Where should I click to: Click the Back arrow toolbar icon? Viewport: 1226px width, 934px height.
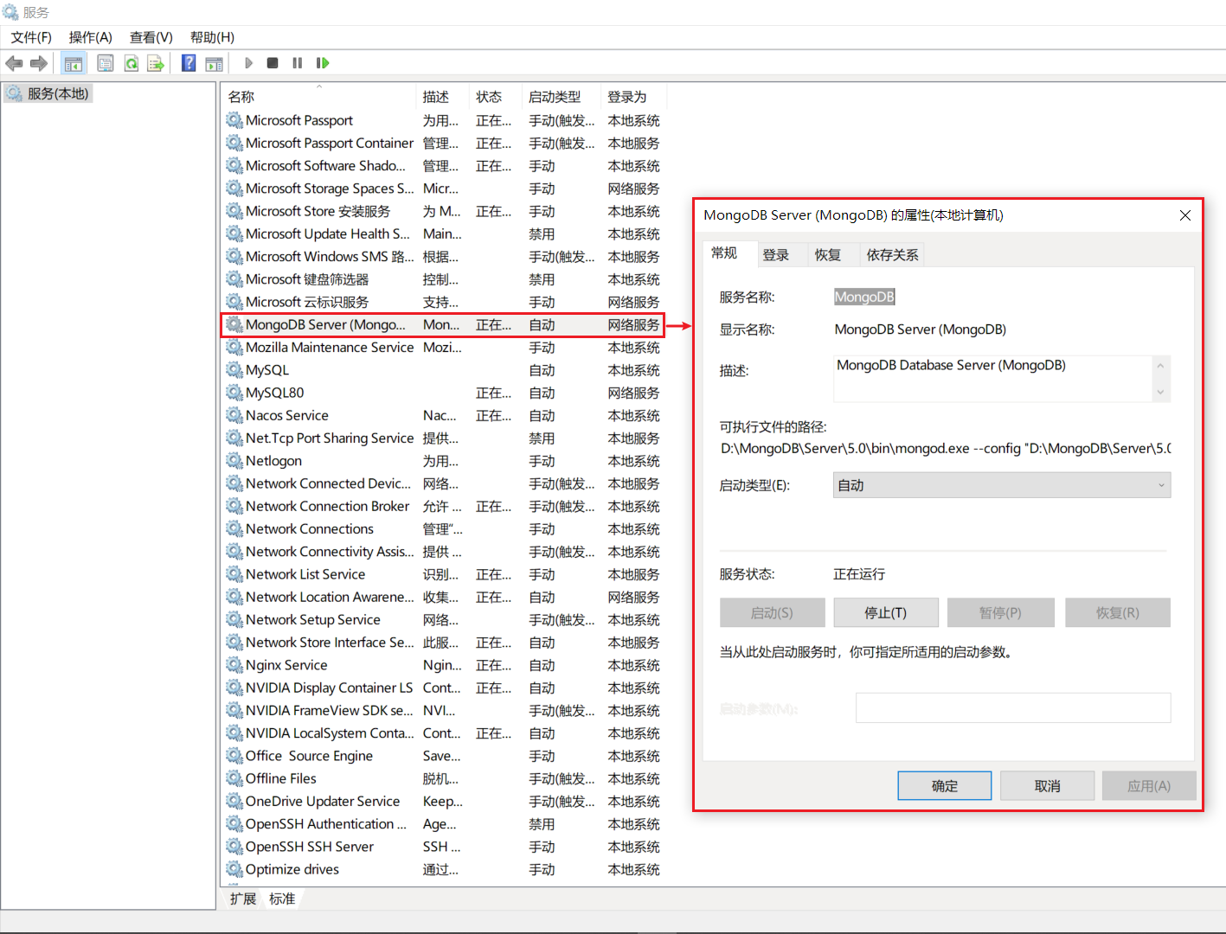tap(14, 63)
